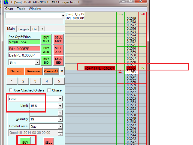Switch to the Main tab

click(x=11, y=29)
